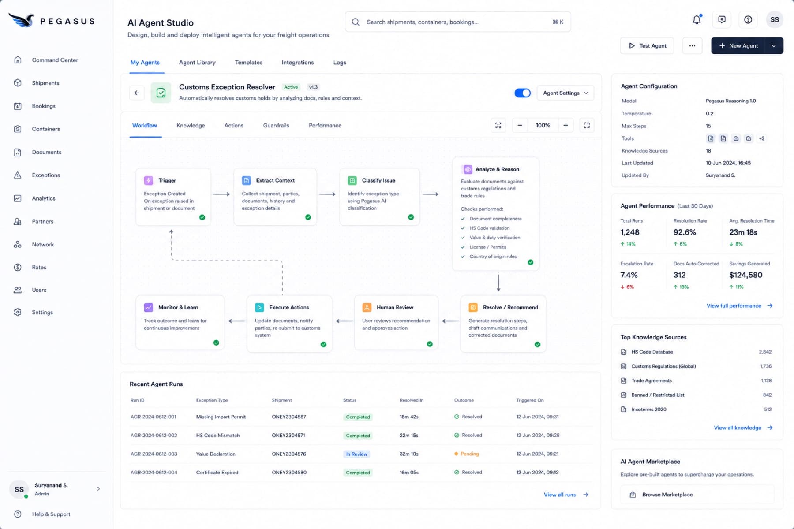
Task: Open the notifications bell
Action: (697, 20)
